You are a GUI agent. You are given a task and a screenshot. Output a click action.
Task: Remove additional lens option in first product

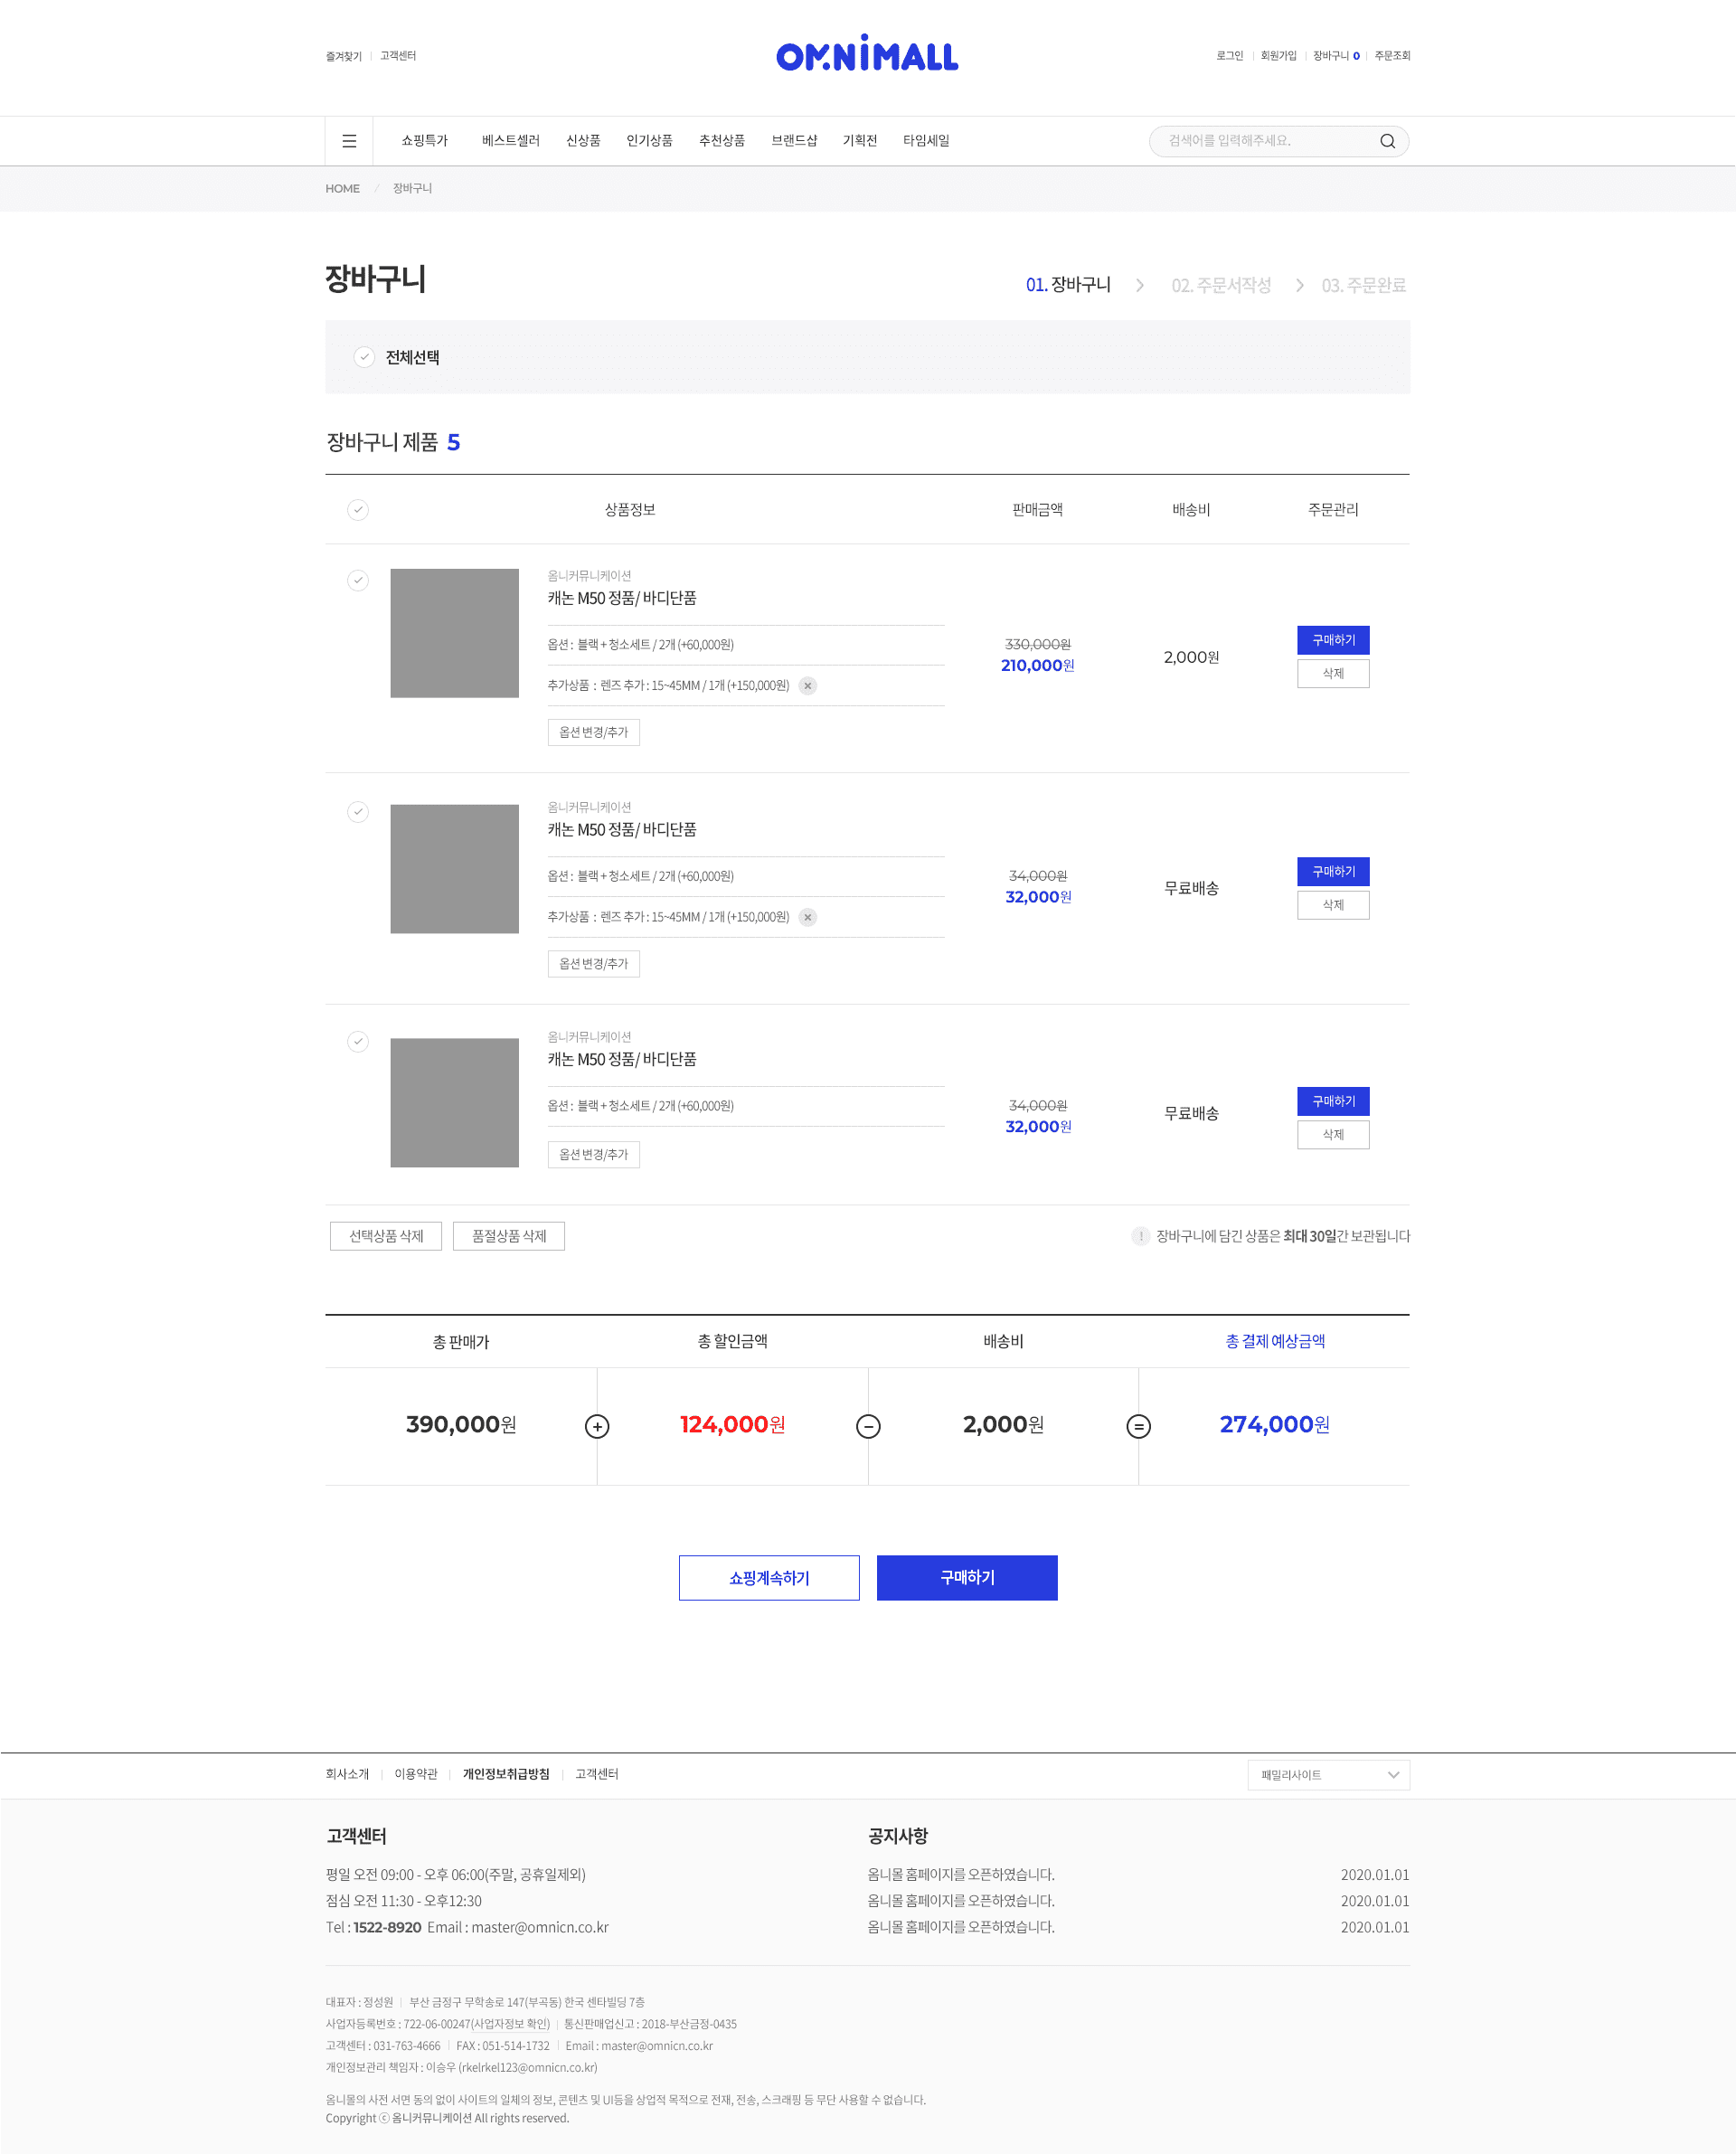click(808, 686)
